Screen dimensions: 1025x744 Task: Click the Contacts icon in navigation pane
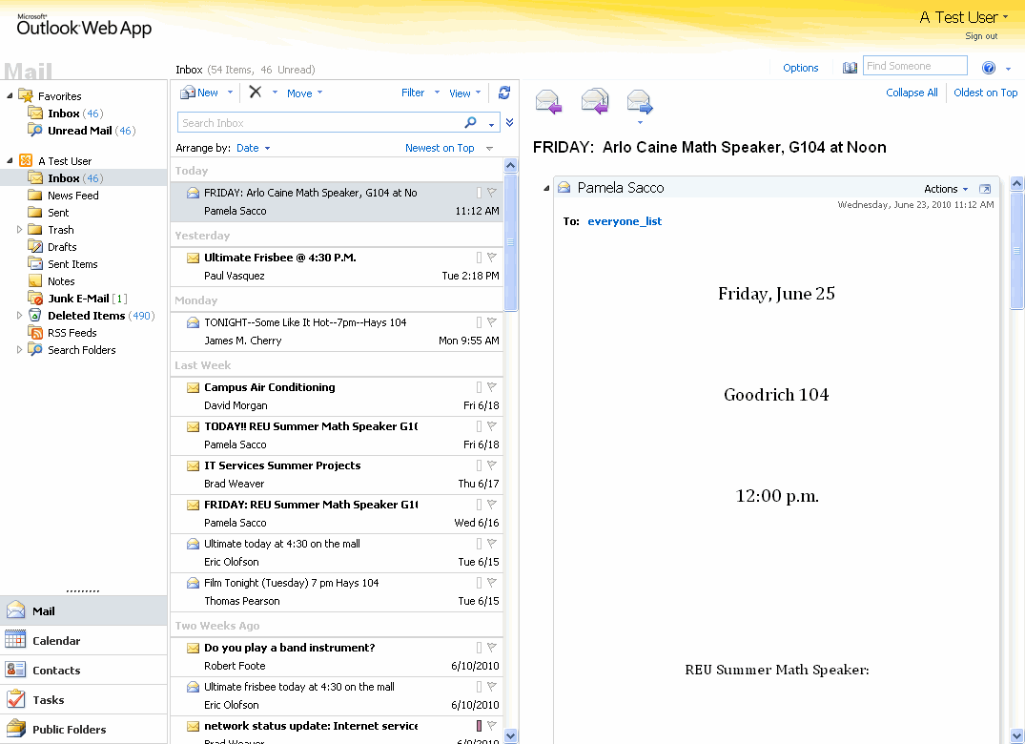point(15,670)
